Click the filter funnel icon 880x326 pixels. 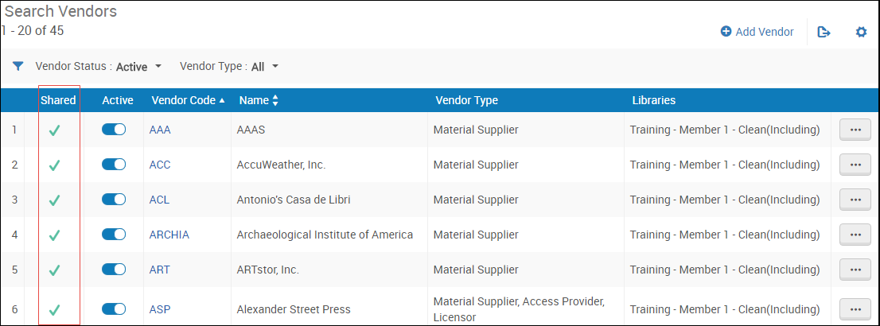18,67
